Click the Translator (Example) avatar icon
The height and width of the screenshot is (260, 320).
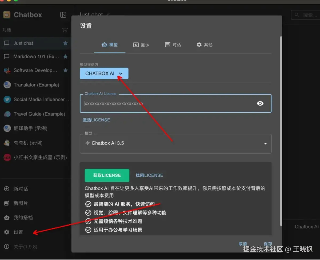coord(7,85)
